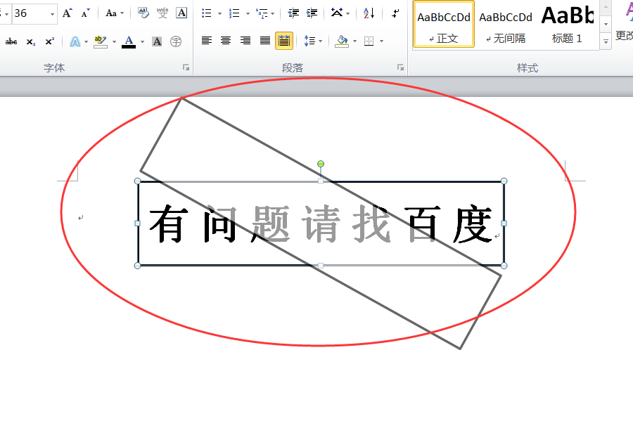Expand the Change Case dropdown arrow
Screen dimensions: 633x421
coord(122,13)
